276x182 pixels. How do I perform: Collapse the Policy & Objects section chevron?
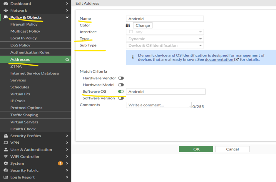point(67,17)
